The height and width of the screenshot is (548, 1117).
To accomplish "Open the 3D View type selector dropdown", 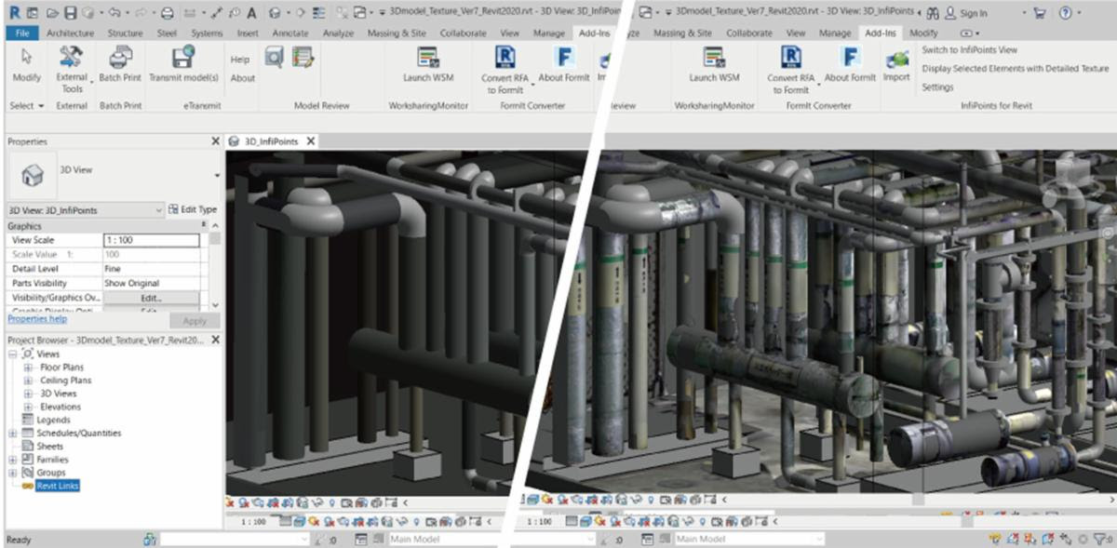I will click(x=217, y=175).
